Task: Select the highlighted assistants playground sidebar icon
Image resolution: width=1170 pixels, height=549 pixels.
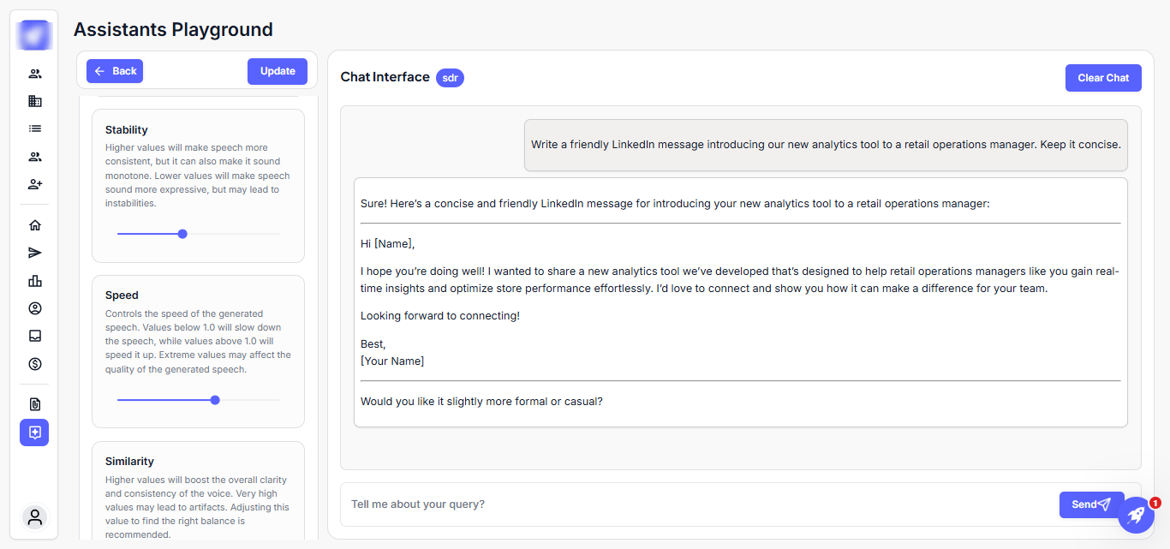Action: [34, 433]
